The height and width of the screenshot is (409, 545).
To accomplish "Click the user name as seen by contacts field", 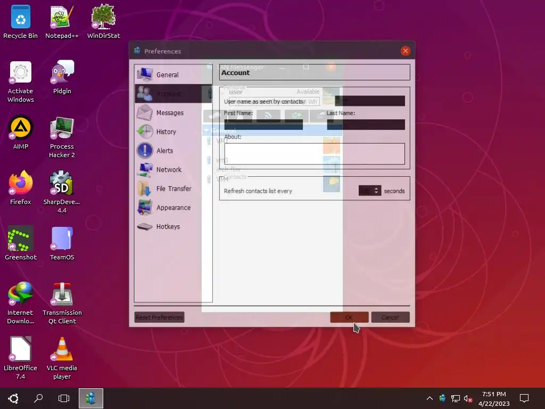I will 370,101.
